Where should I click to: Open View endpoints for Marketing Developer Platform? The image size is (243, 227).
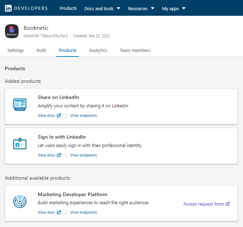(x=84, y=212)
